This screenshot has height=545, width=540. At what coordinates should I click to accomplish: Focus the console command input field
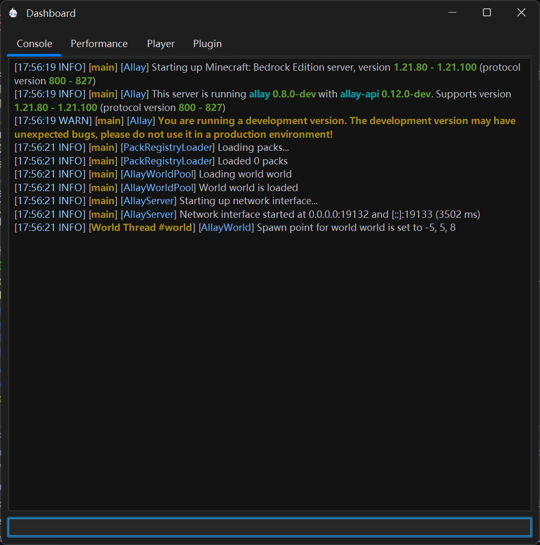(x=269, y=527)
